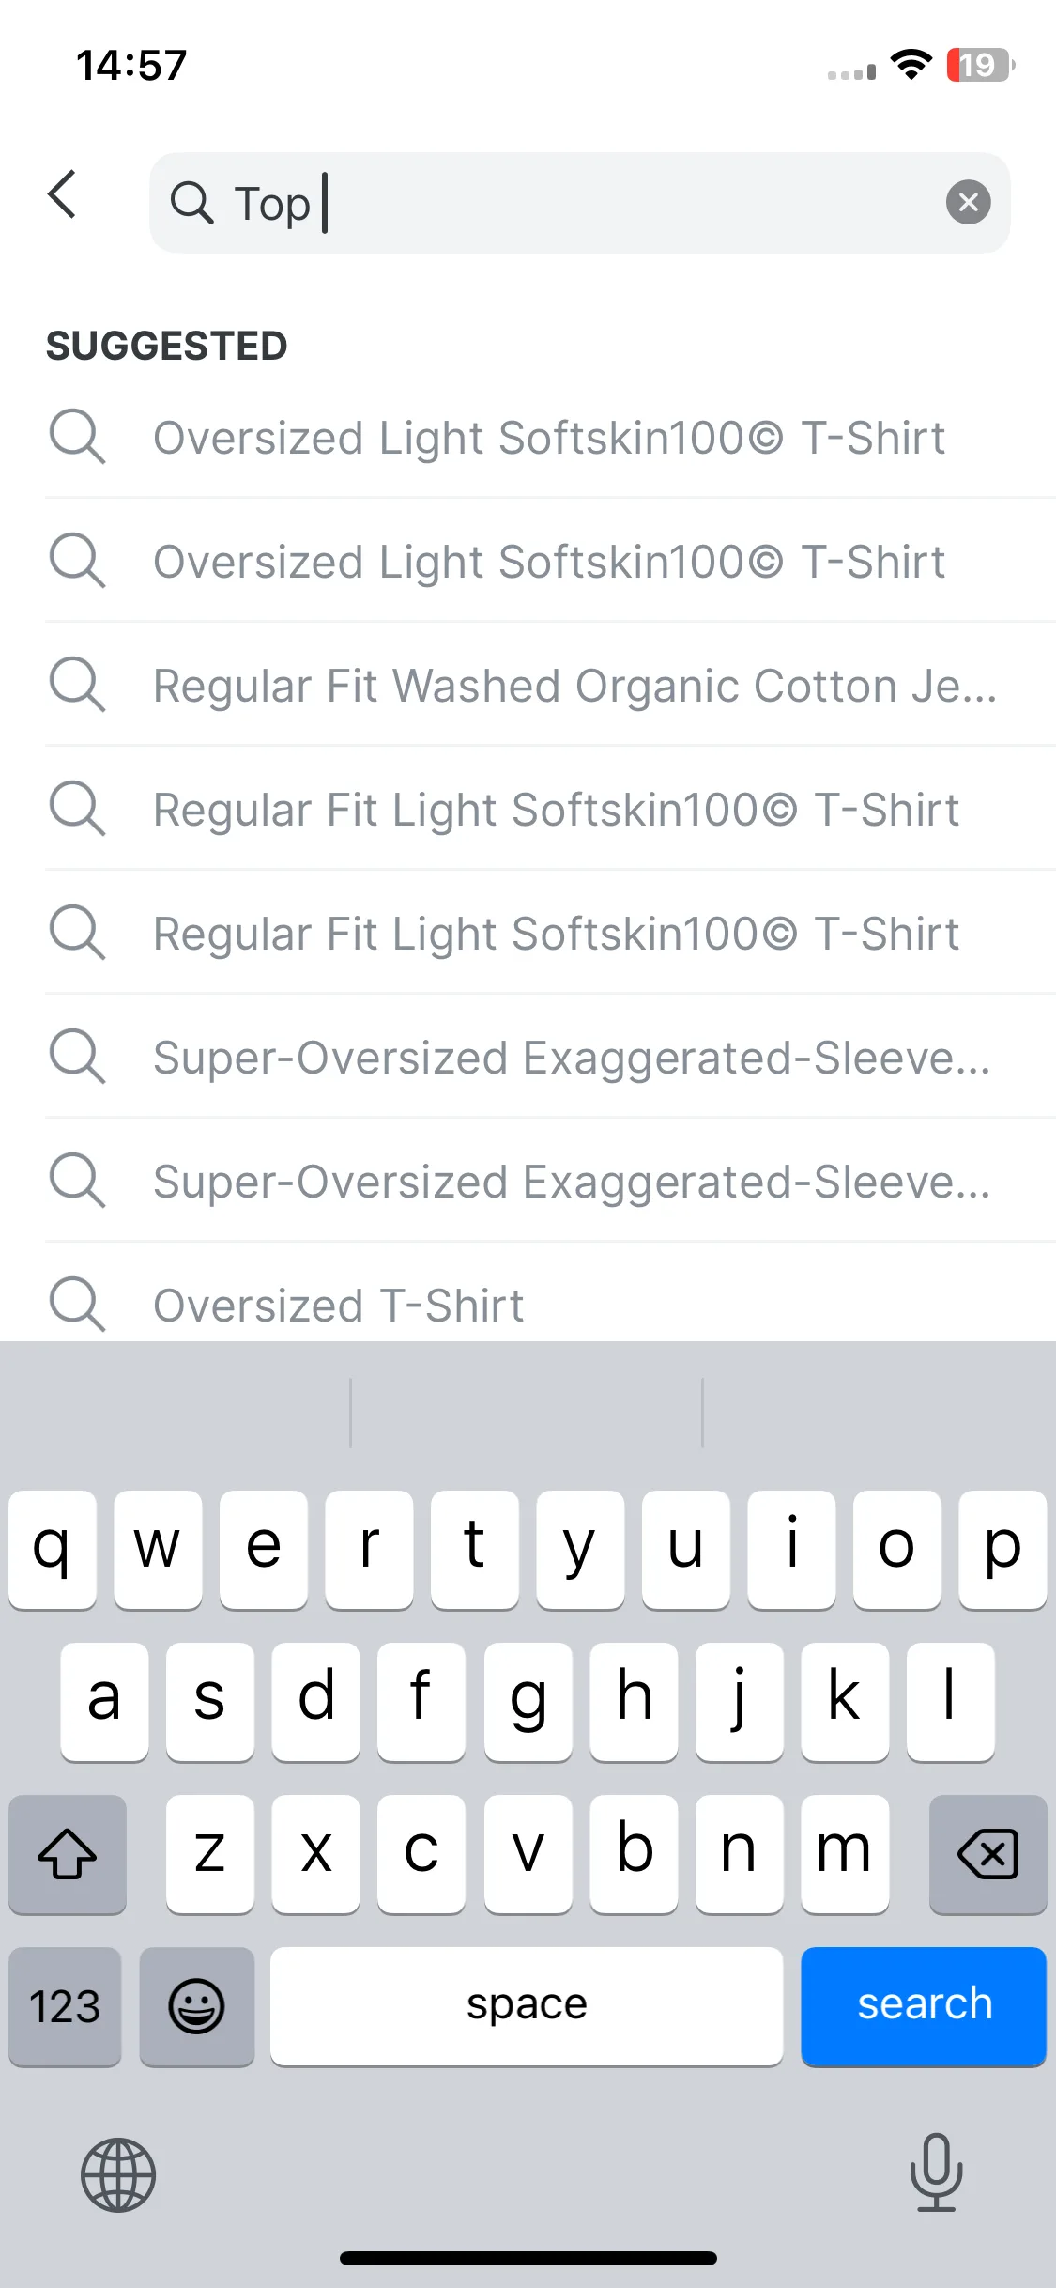Click inside the Top search input field
1056x2288 pixels.
coord(579,203)
